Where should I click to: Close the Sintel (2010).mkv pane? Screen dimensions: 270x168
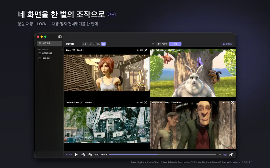146,50
